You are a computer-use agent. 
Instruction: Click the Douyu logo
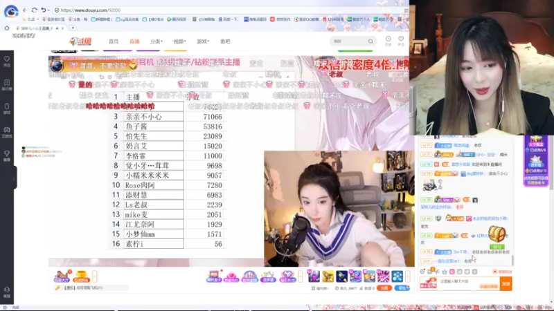click(x=80, y=41)
